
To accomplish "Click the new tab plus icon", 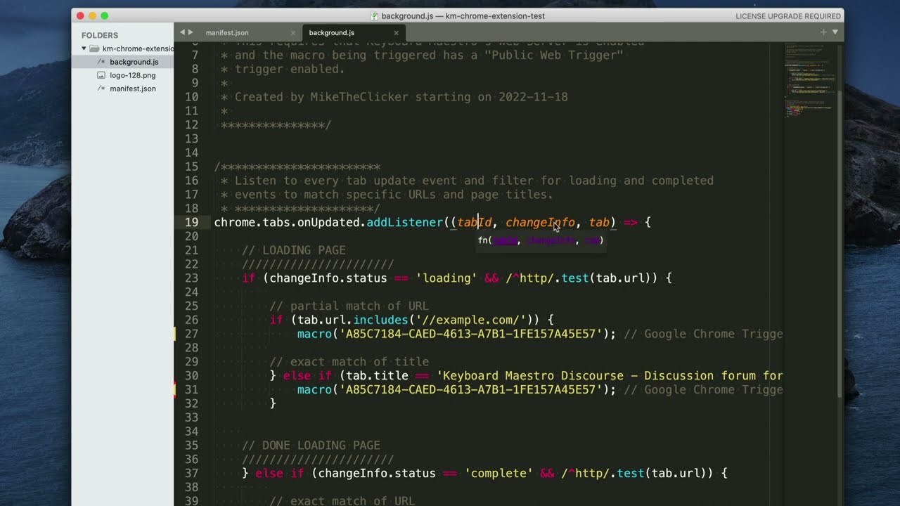I will [x=823, y=32].
